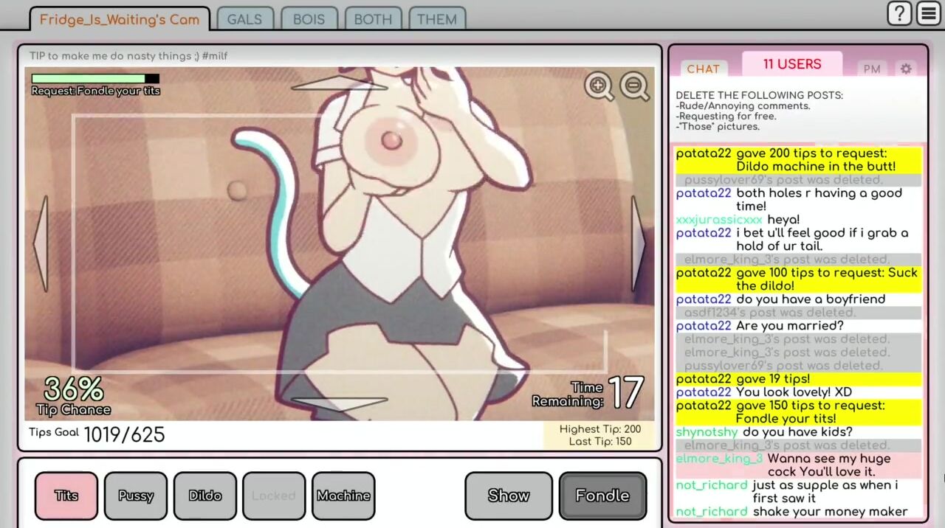The width and height of the screenshot is (945, 528).
Task: Click the request progress bar above the video
Action: 95,78
